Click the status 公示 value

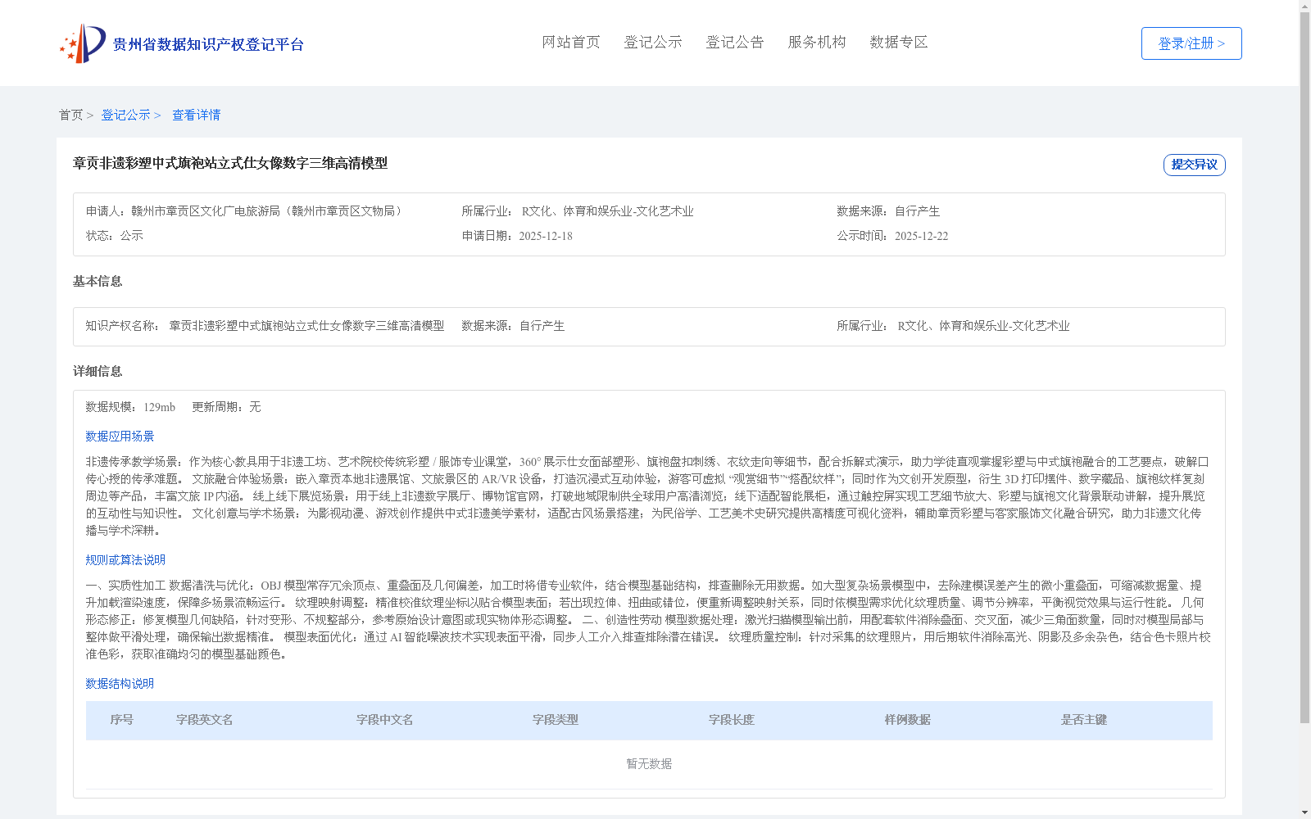click(132, 236)
